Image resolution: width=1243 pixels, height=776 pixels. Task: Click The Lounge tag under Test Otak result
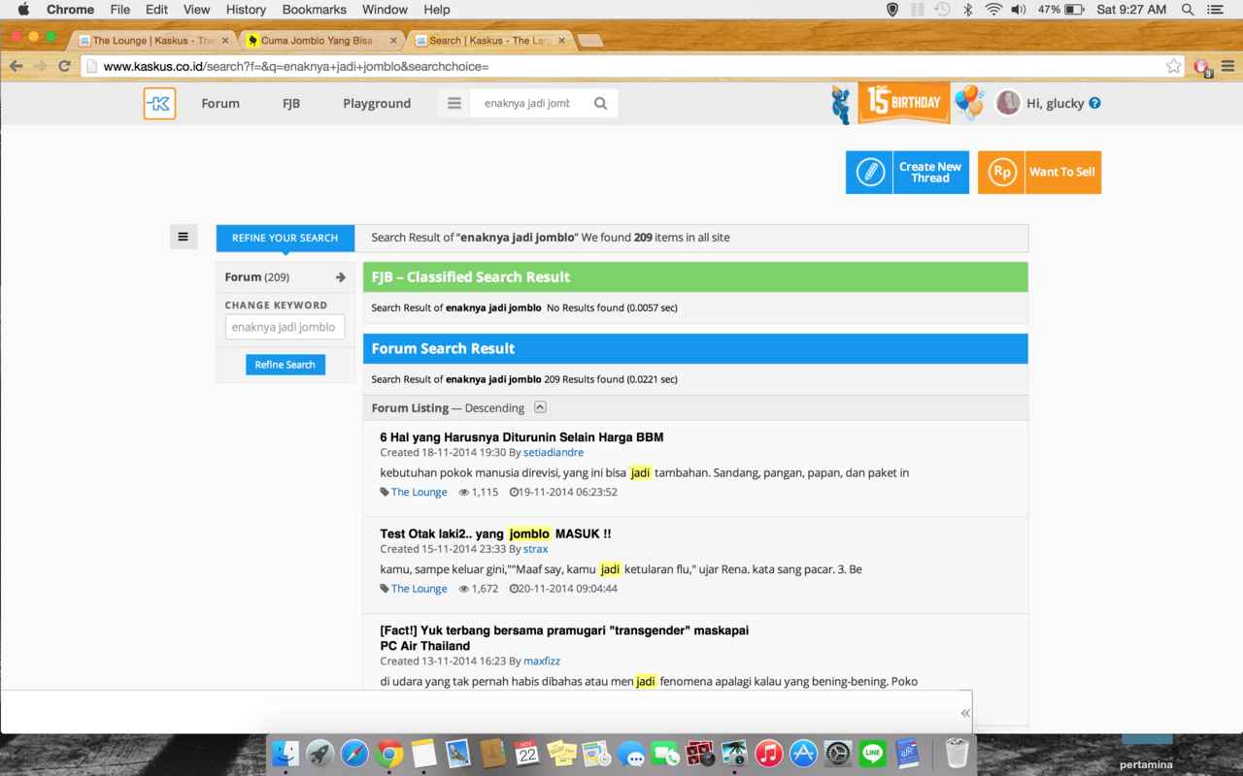pos(420,589)
